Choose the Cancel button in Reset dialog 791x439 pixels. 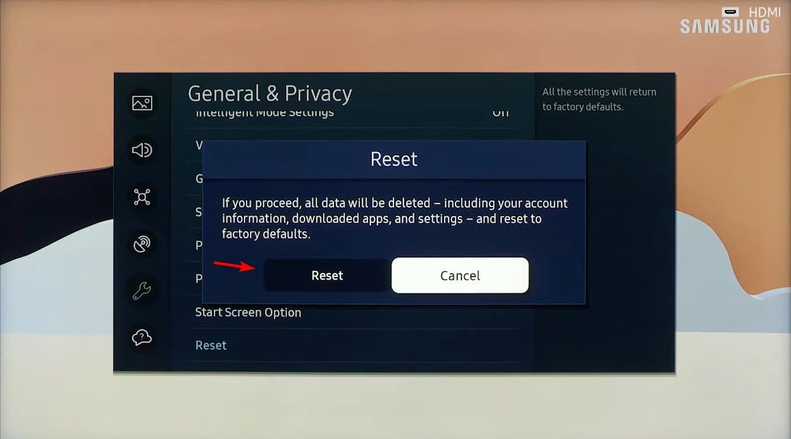click(x=460, y=276)
